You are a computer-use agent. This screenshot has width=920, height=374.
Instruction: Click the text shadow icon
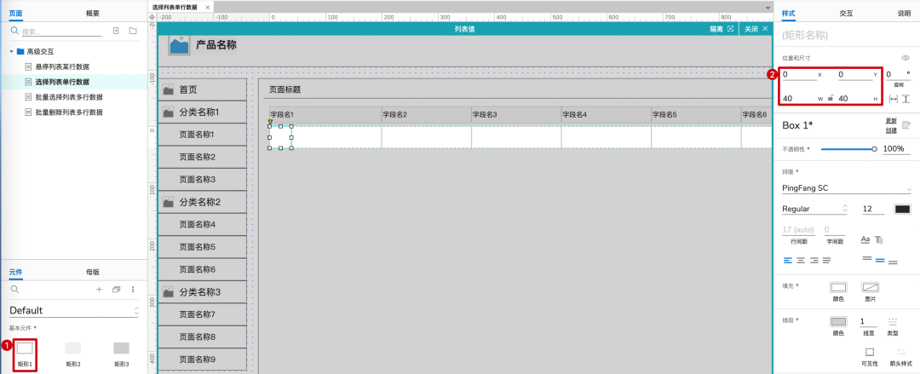[x=879, y=239]
